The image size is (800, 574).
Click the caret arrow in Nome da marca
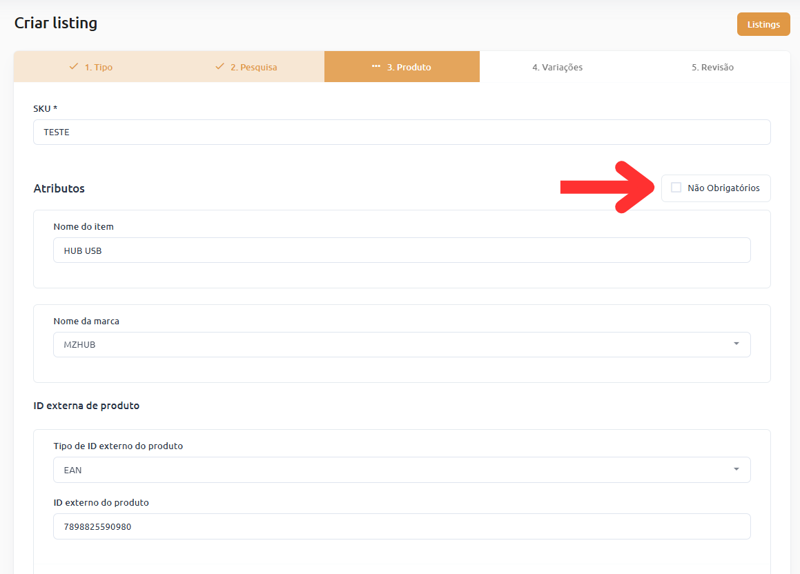coord(736,344)
